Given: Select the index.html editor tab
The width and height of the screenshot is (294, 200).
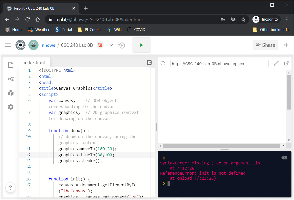Looking at the screenshot, I should [x=34, y=63].
